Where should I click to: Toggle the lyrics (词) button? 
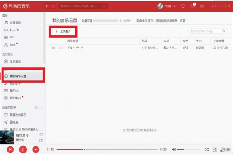215,150
